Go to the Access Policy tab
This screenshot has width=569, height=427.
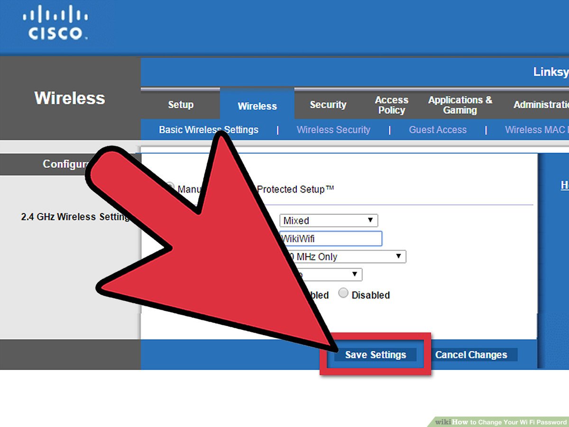(391, 105)
